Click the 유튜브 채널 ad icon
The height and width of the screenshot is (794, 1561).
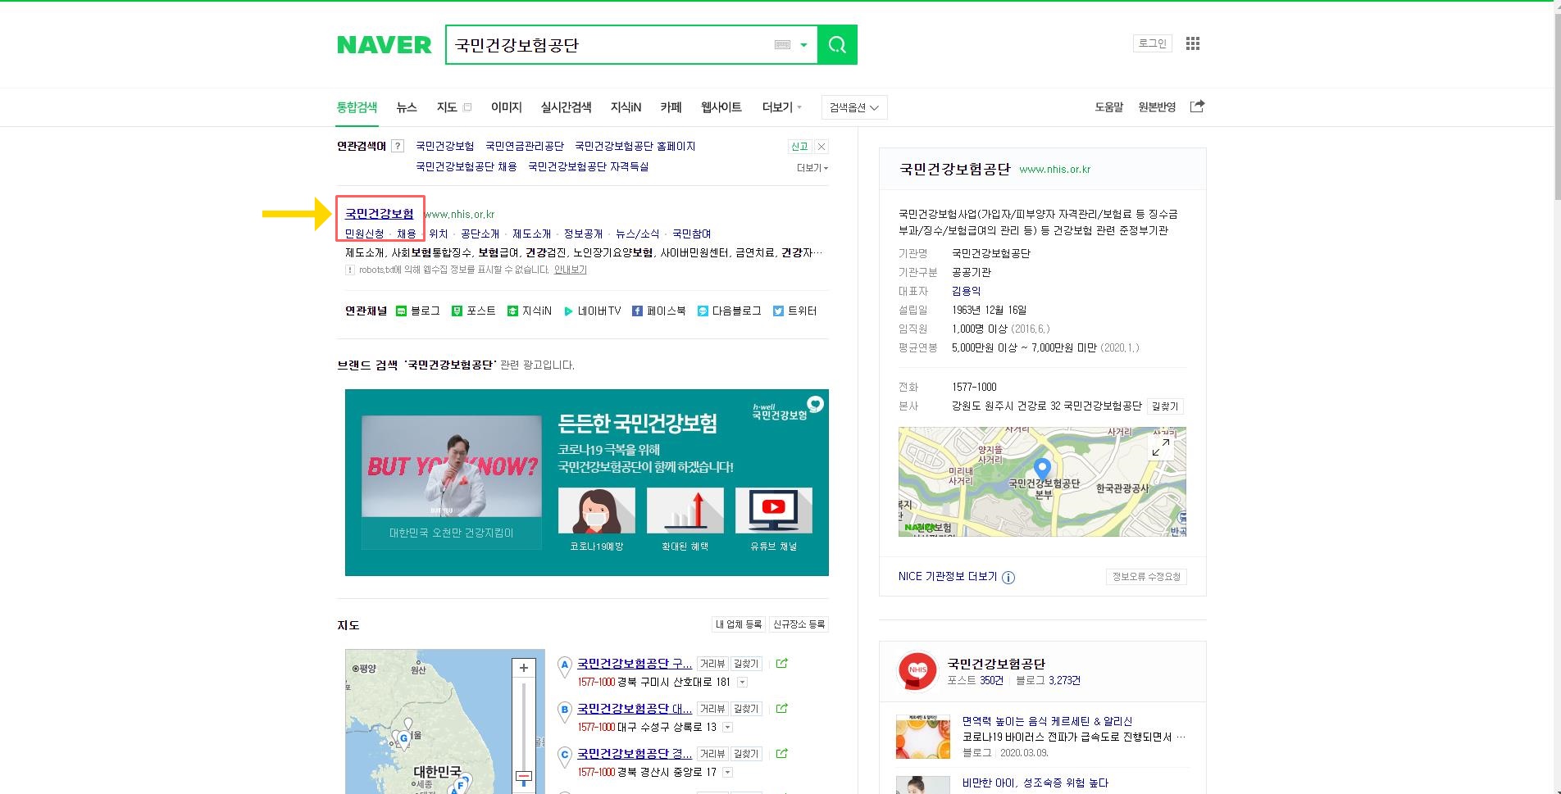pyautogui.click(x=774, y=510)
